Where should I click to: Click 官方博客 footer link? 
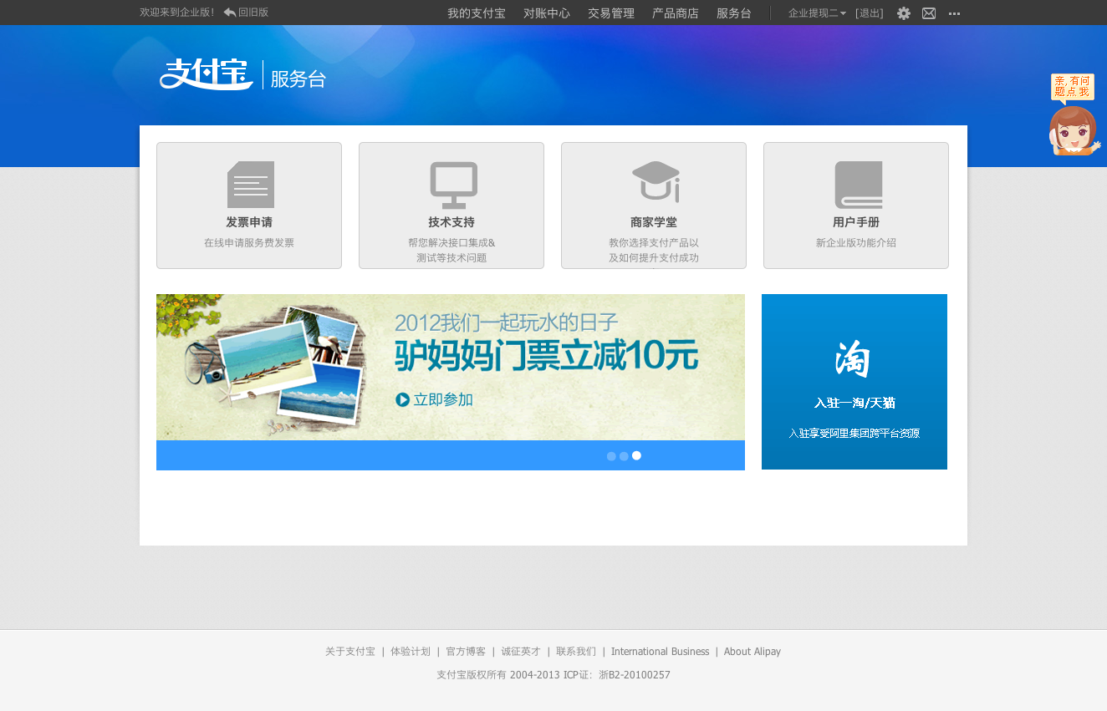click(x=466, y=652)
